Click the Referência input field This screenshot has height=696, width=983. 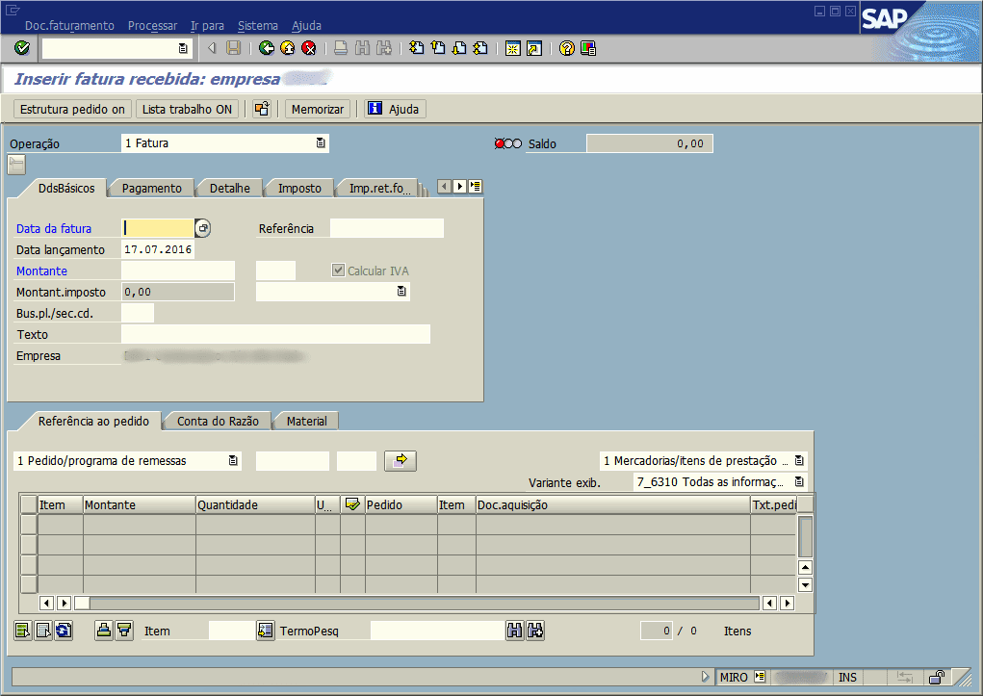tap(387, 228)
